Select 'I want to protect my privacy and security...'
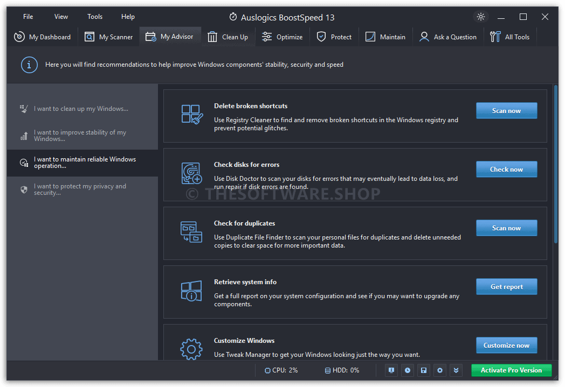This screenshot has height=387, width=565. [x=82, y=189]
